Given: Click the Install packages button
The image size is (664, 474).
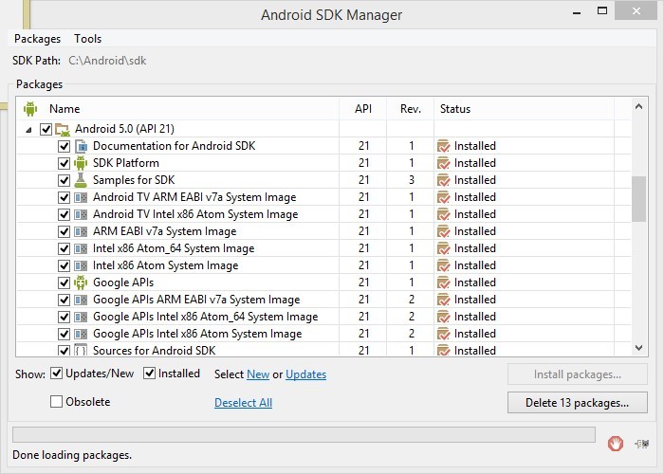Looking at the screenshot, I should (x=577, y=374).
